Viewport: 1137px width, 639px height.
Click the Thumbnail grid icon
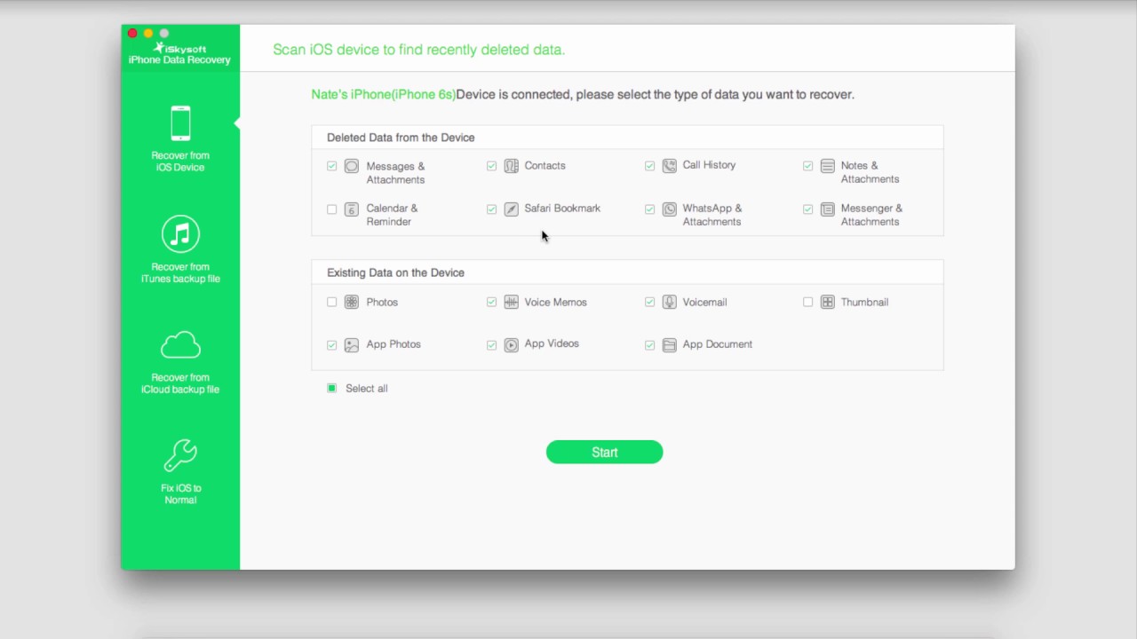pos(827,302)
